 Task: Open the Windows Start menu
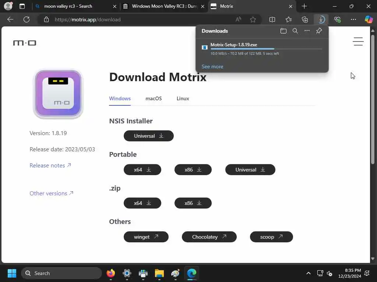(12, 273)
